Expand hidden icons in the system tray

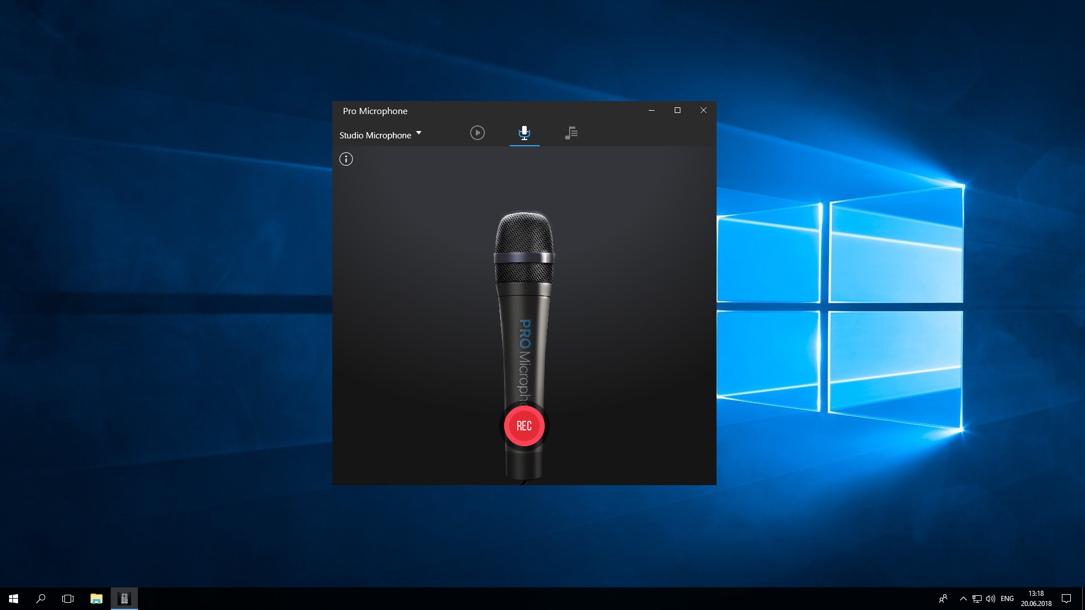pos(963,598)
